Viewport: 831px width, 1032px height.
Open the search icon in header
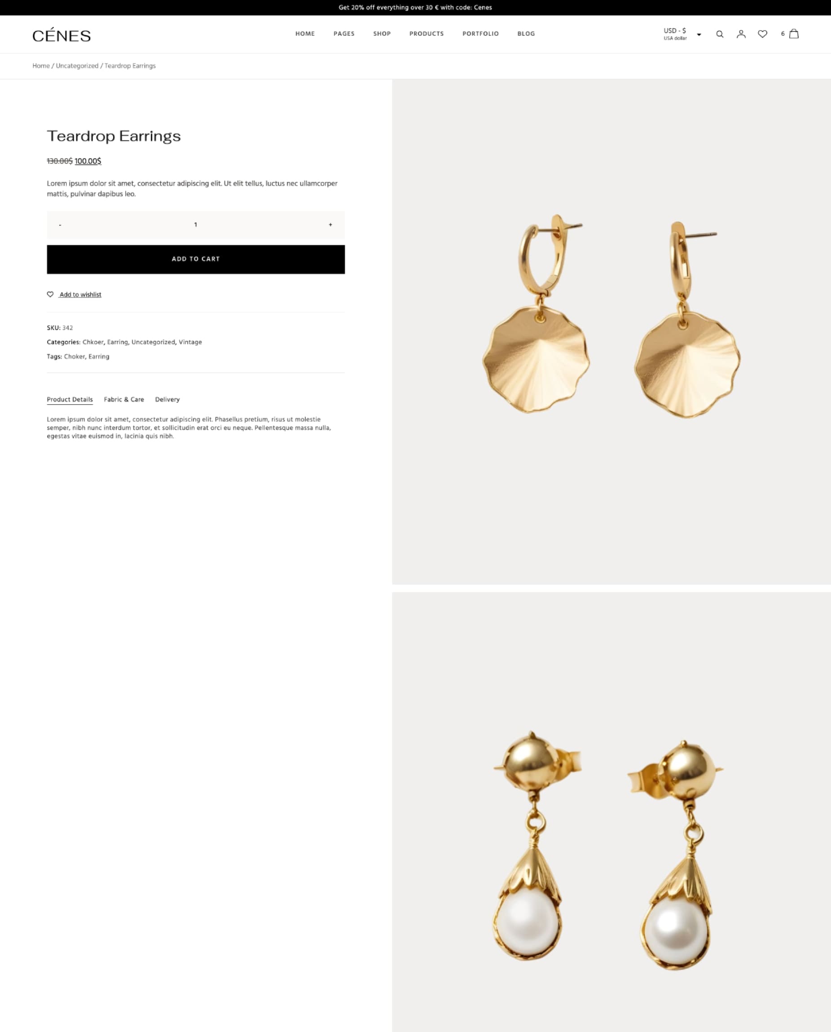tap(720, 34)
